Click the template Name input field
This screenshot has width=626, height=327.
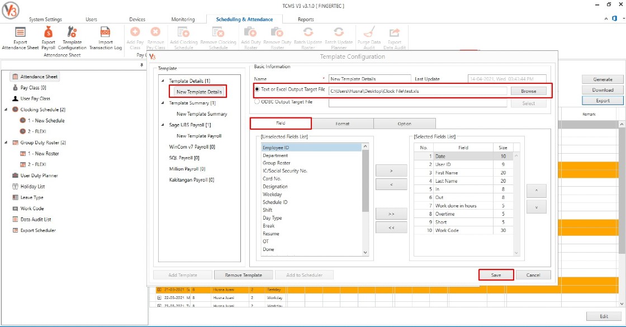(369, 79)
